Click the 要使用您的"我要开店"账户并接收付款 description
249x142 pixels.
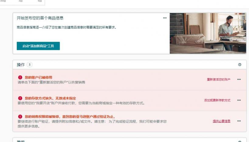(x=81, y=103)
